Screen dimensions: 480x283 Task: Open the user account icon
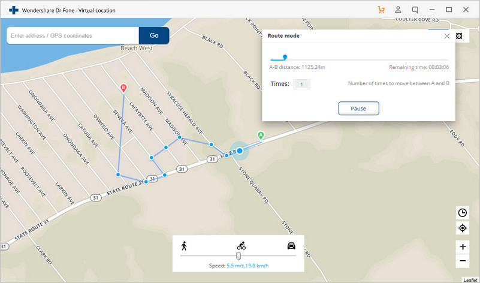398,10
